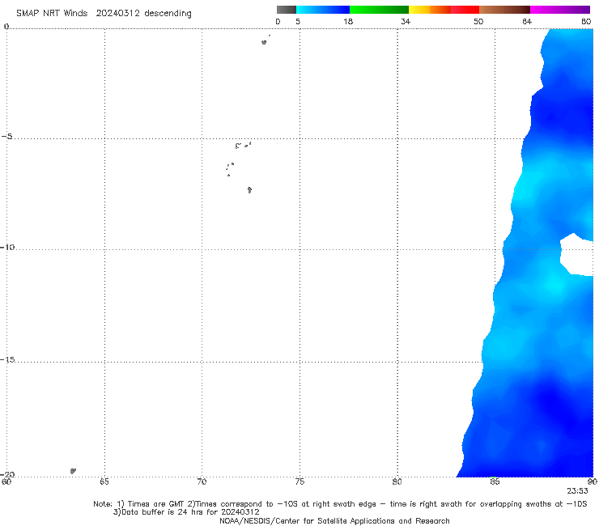Image resolution: width=599 pixels, height=526 pixels.
Task: Click the gray segment of the color bar
Action: click(x=286, y=10)
